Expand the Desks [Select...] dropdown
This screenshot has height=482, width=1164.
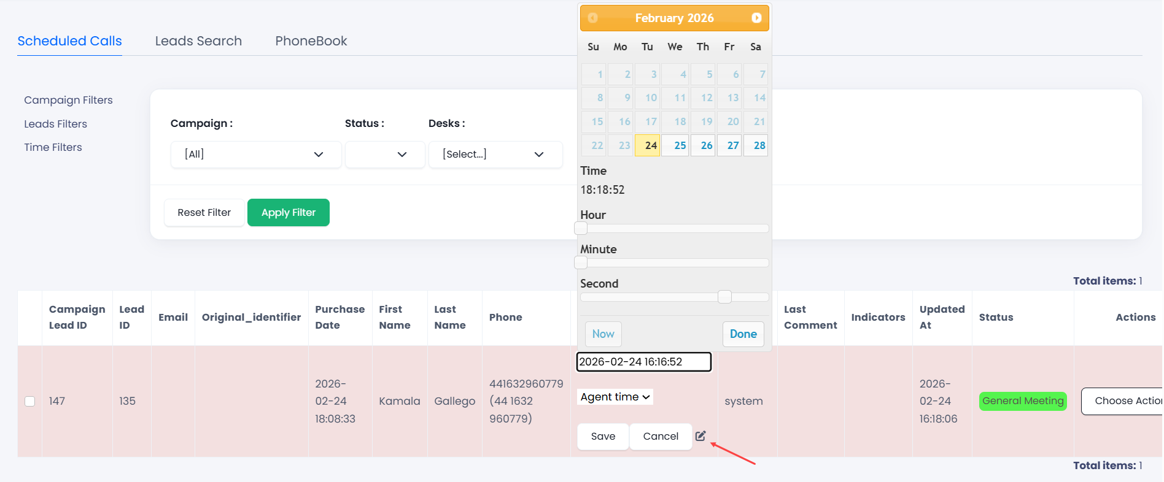click(x=495, y=155)
